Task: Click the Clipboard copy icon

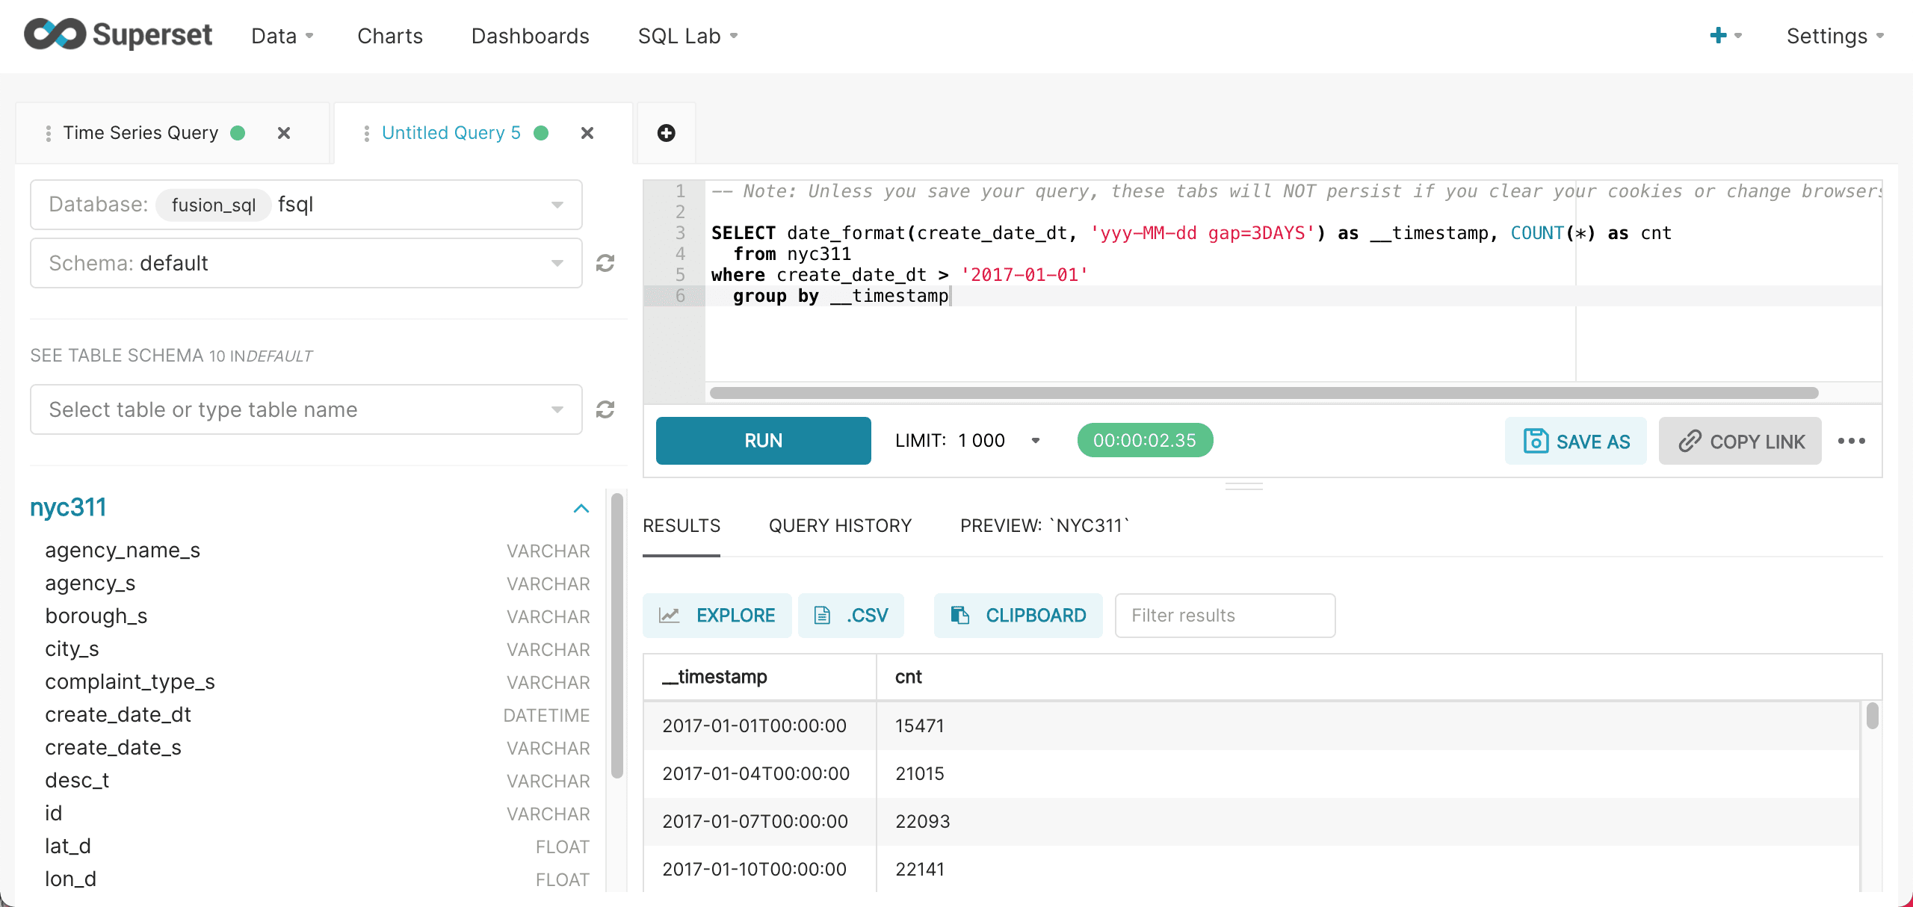Action: [960, 616]
